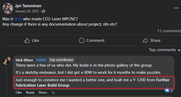Open Nick Ellson's name in comment

[x=24, y=60]
